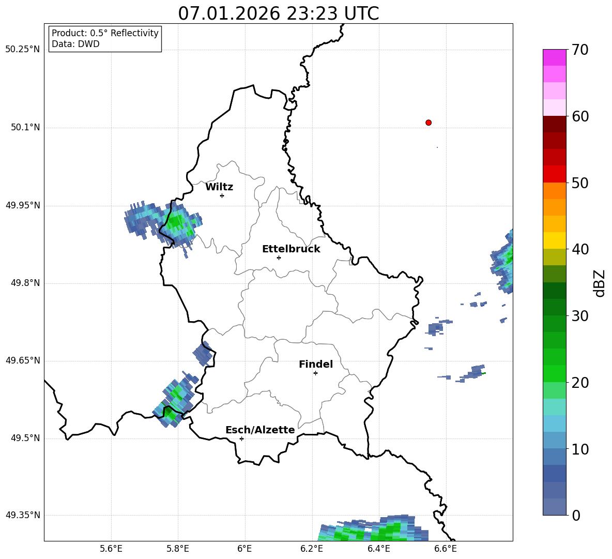This screenshot has width=612, height=559.
Task: Click the 10 colorbar tick label
Action: point(580,449)
